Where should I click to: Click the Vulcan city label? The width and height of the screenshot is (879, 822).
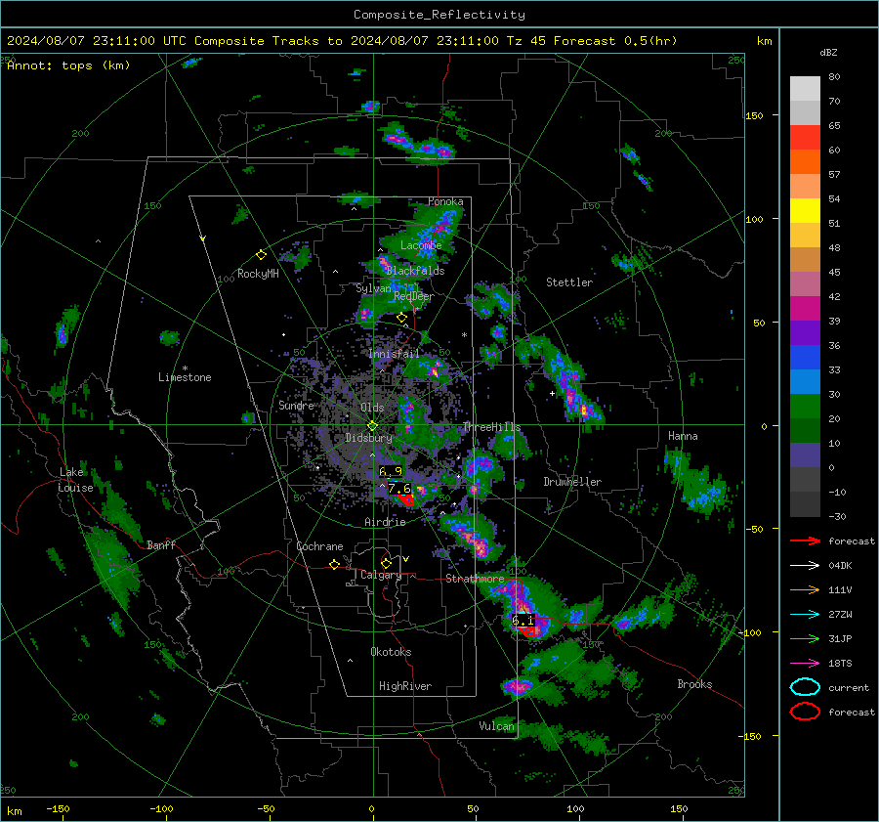click(x=497, y=726)
